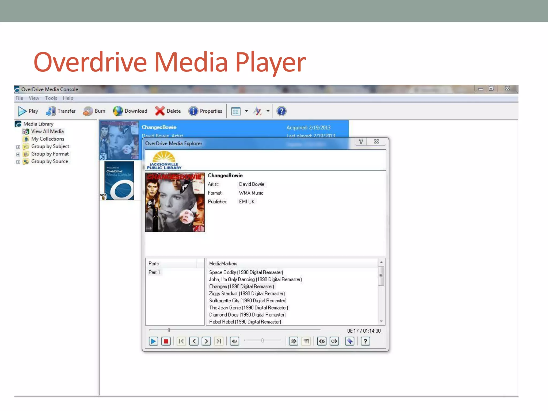Select Group by Format folder label
The width and height of the screenshot is (548, 411).
(50, 154)
